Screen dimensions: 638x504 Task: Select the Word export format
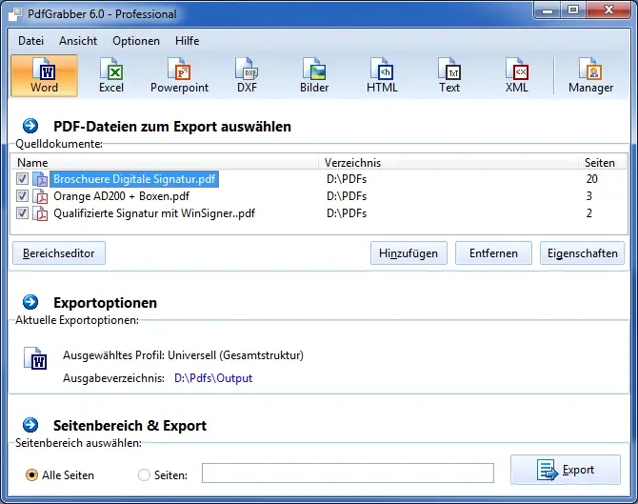pyautogui.click(x=44, y=75)
